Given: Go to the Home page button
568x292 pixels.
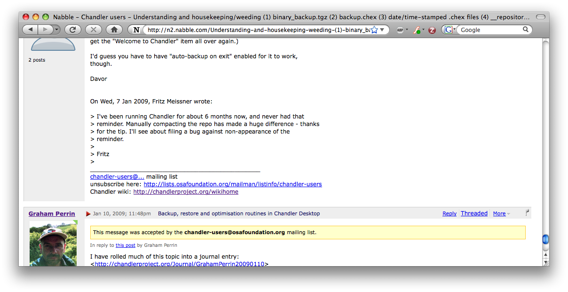Looking at the screenshot, I should click(x=114, y=30).
